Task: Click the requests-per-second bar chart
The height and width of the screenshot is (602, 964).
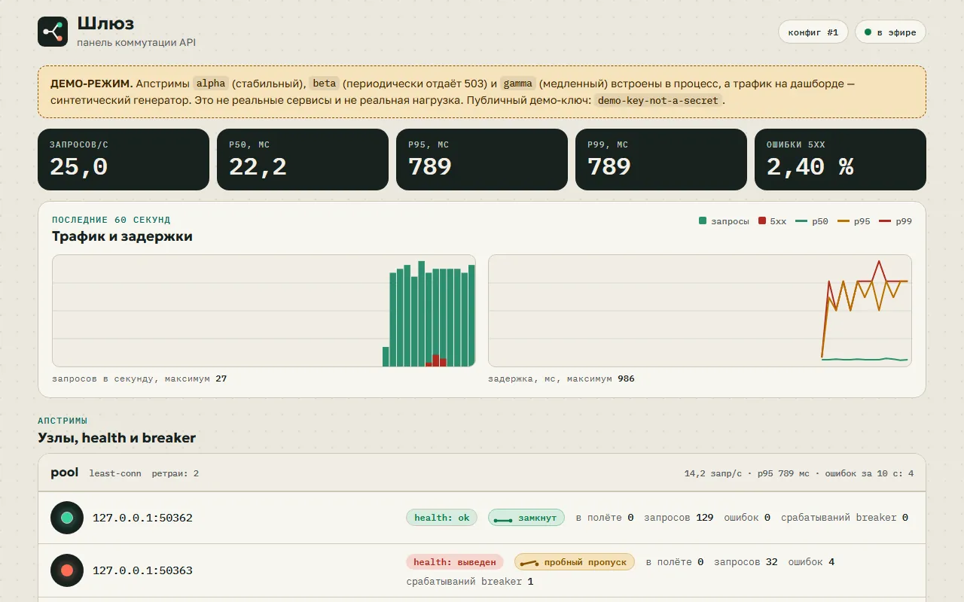Action: tap(264, 311)
